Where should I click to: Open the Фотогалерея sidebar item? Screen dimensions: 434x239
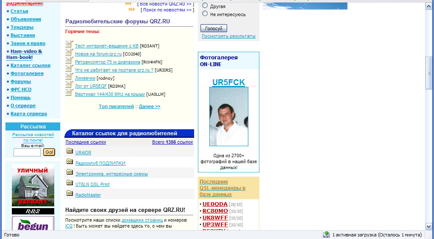27,73
